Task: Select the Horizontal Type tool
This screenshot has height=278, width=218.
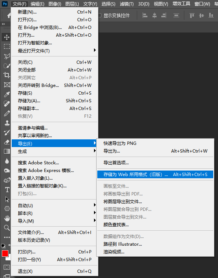Action: [7, 190]
